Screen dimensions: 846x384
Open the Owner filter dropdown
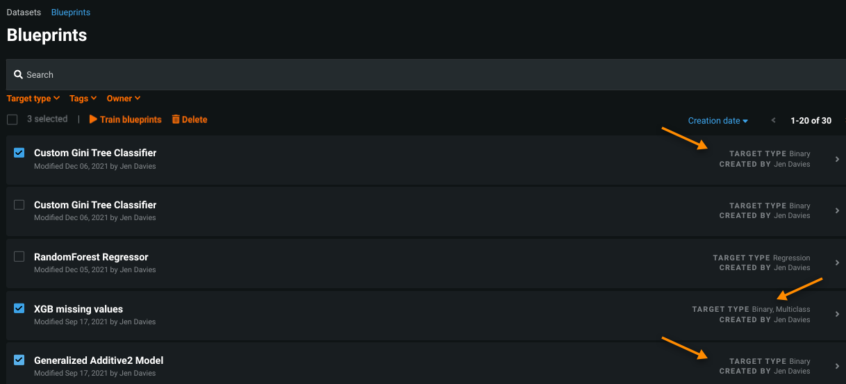pyautogui.click(x=124, y=99)
